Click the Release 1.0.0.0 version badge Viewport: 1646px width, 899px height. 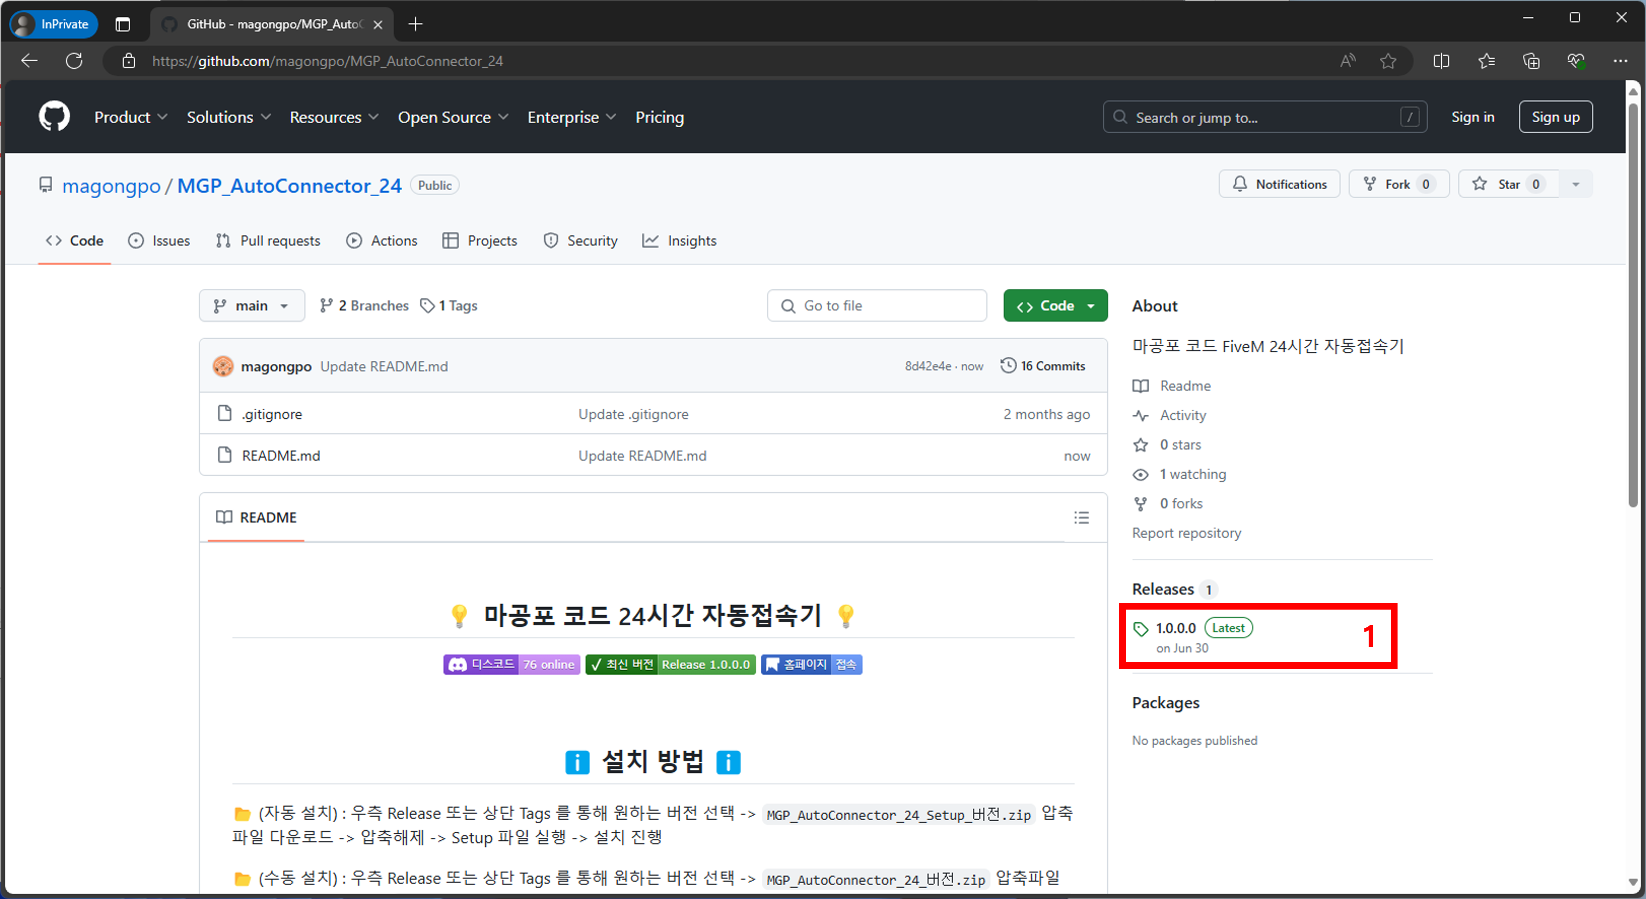pyautogui.click(x=670, y=665)
